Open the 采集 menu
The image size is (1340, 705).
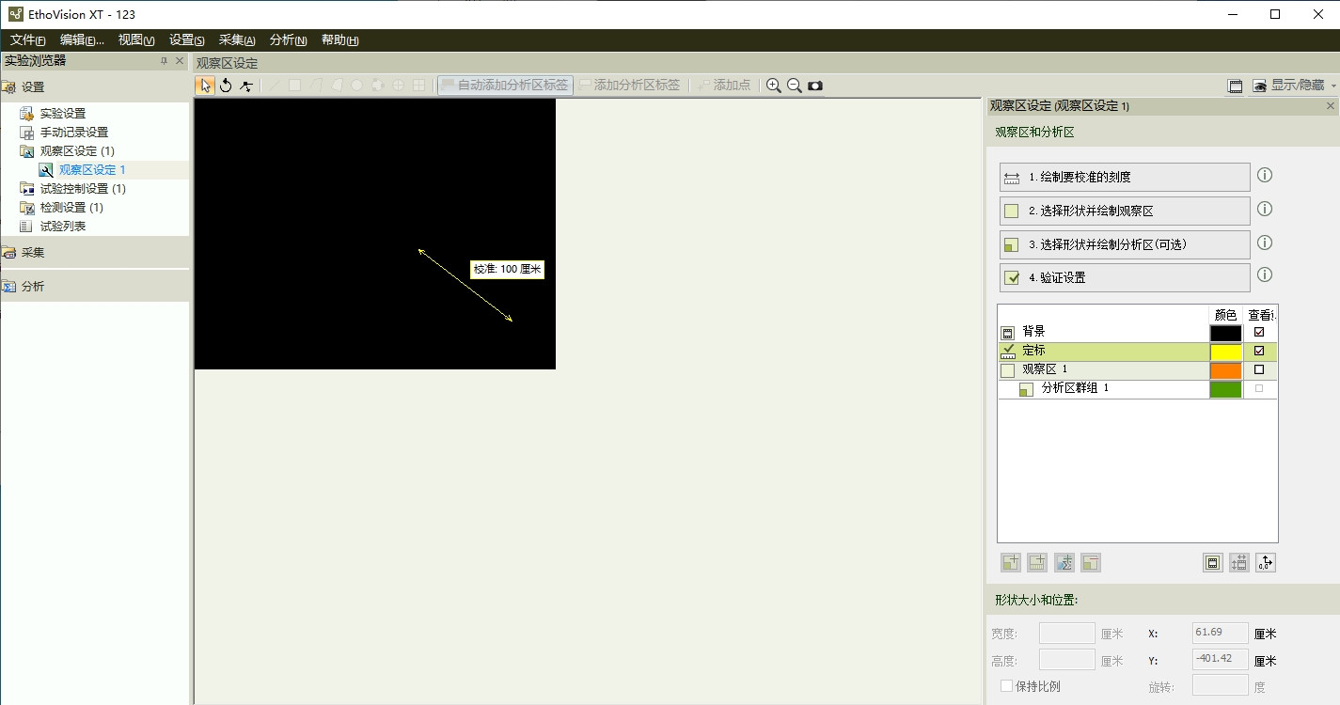tap(237, 40)
